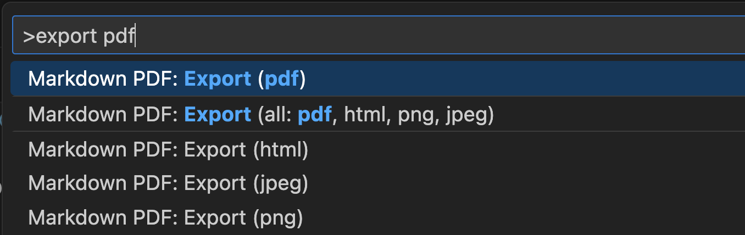Launch Markdown PDF: Export (png) command
745x235 pixels.
point(165,217)
